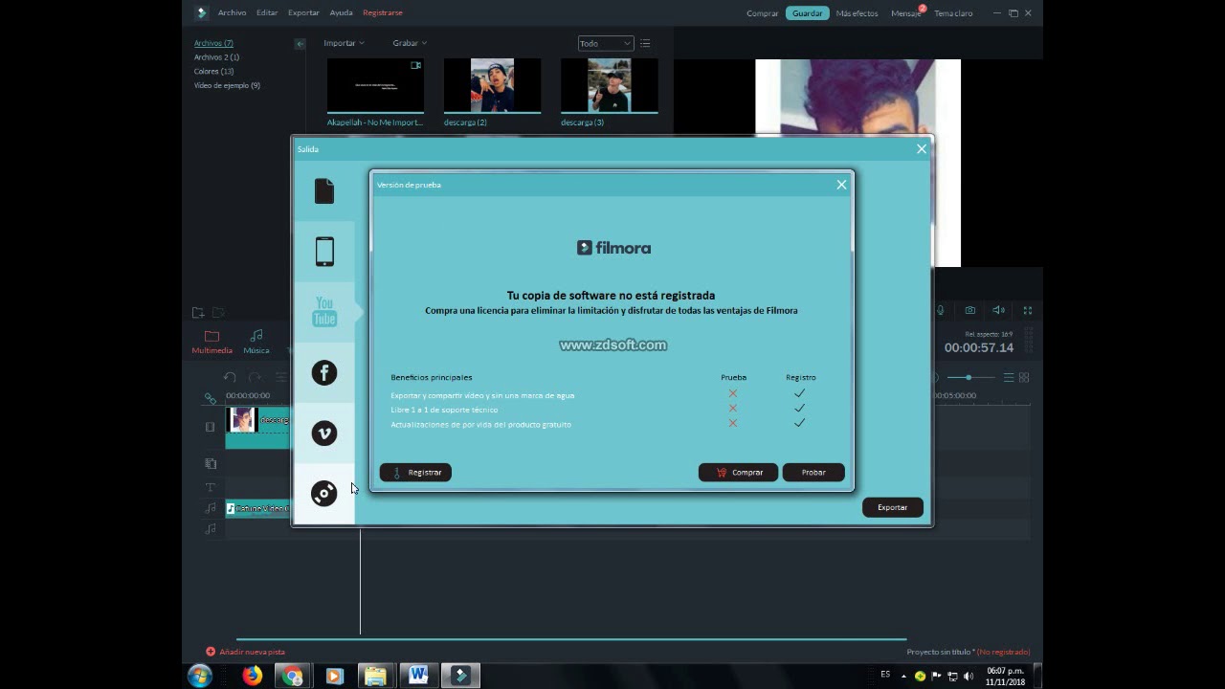Choose the Vimeo export option

point(324,433)
